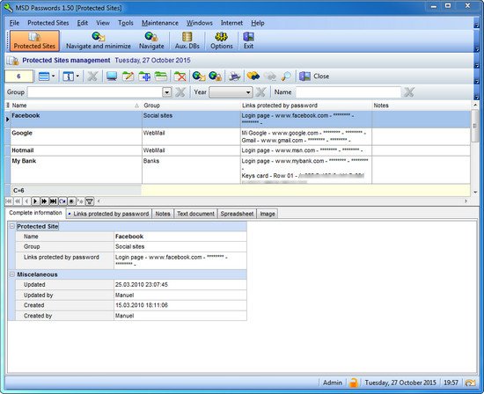Click the duplicate record folder icon
The height and width of the screenshot is (394, 484).
[x=161, y=77]
